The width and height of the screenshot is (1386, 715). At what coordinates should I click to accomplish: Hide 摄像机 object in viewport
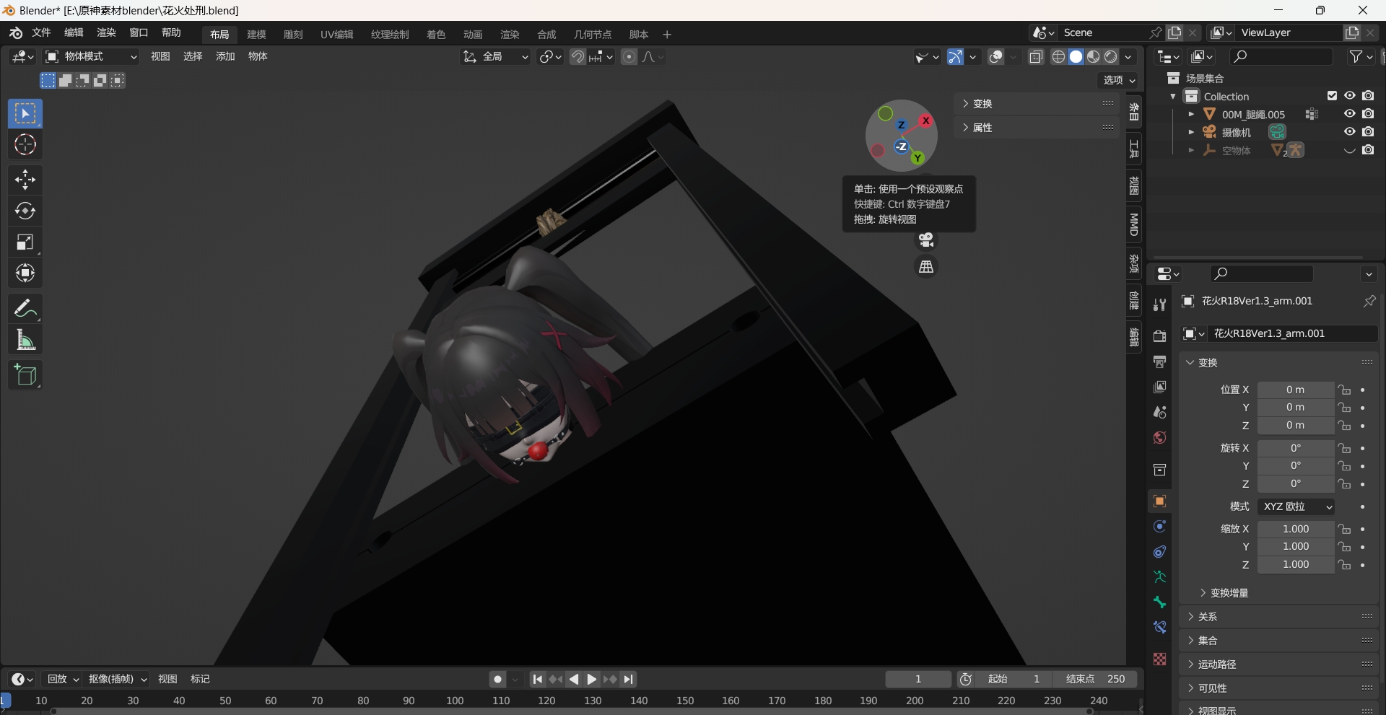pyautogui.click(x=1350, y=132)
